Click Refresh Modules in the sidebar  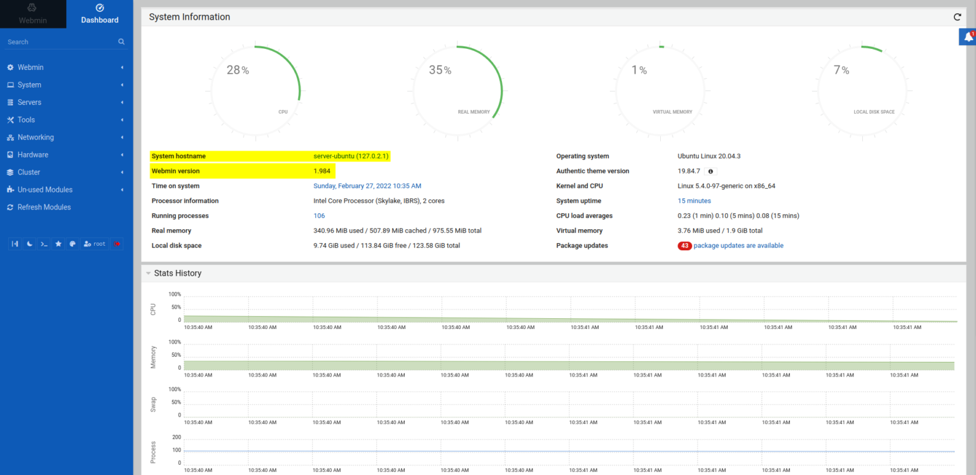tap(44, 207)
